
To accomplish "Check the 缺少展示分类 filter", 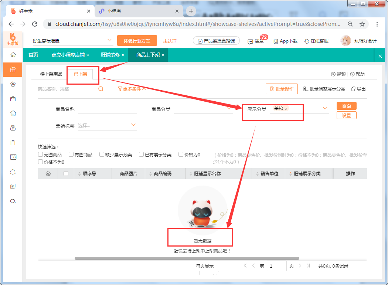I will [102, 155].
